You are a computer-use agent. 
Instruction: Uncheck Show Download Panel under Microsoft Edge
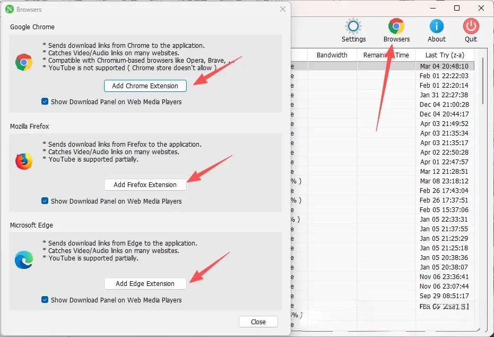point(45,299)
